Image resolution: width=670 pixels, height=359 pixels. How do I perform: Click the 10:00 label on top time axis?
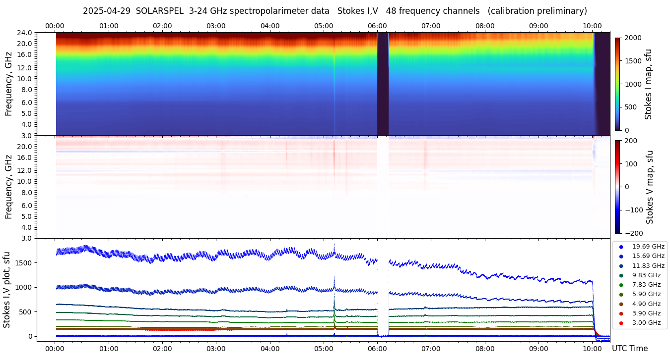592,26
